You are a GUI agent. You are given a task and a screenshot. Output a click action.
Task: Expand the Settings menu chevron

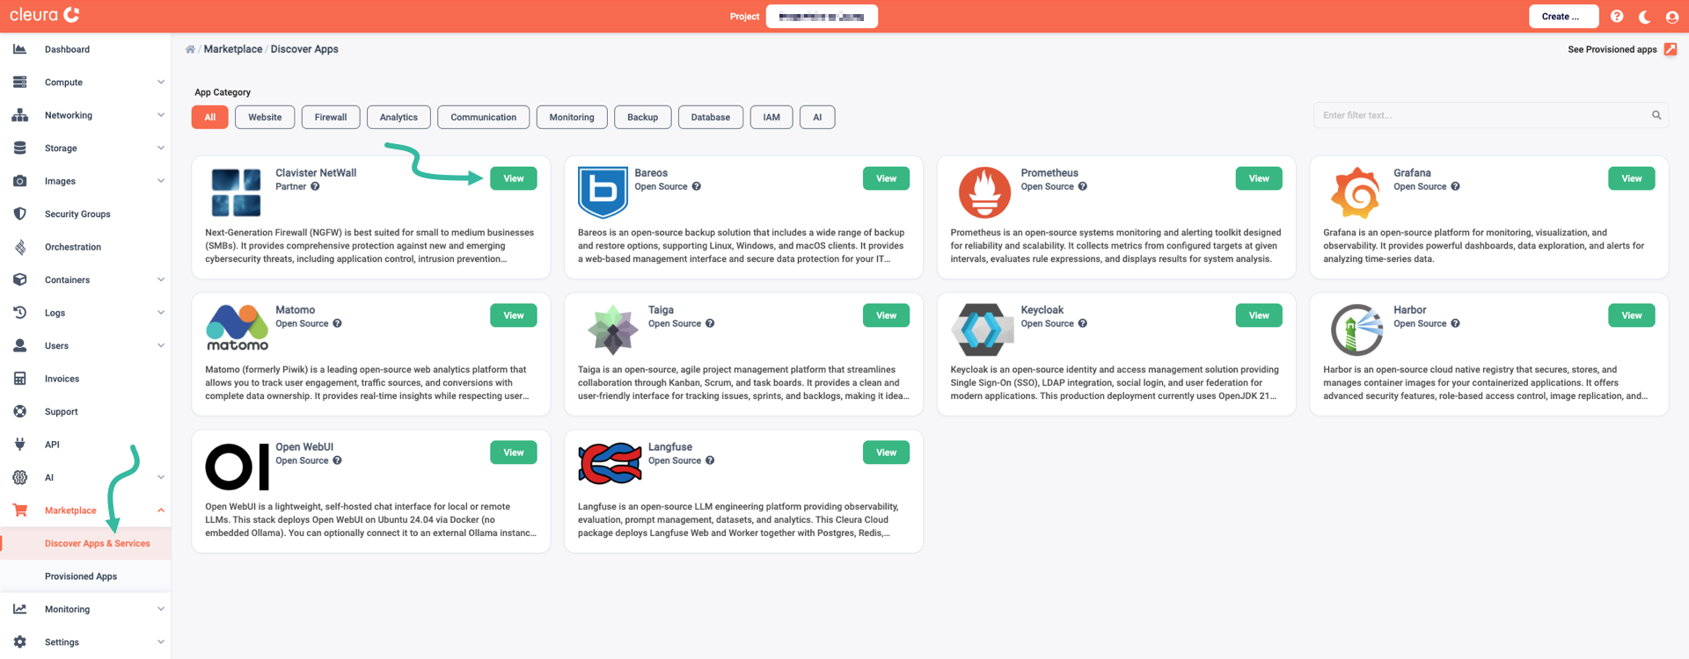pyautogui.click(x=161, y=642)
